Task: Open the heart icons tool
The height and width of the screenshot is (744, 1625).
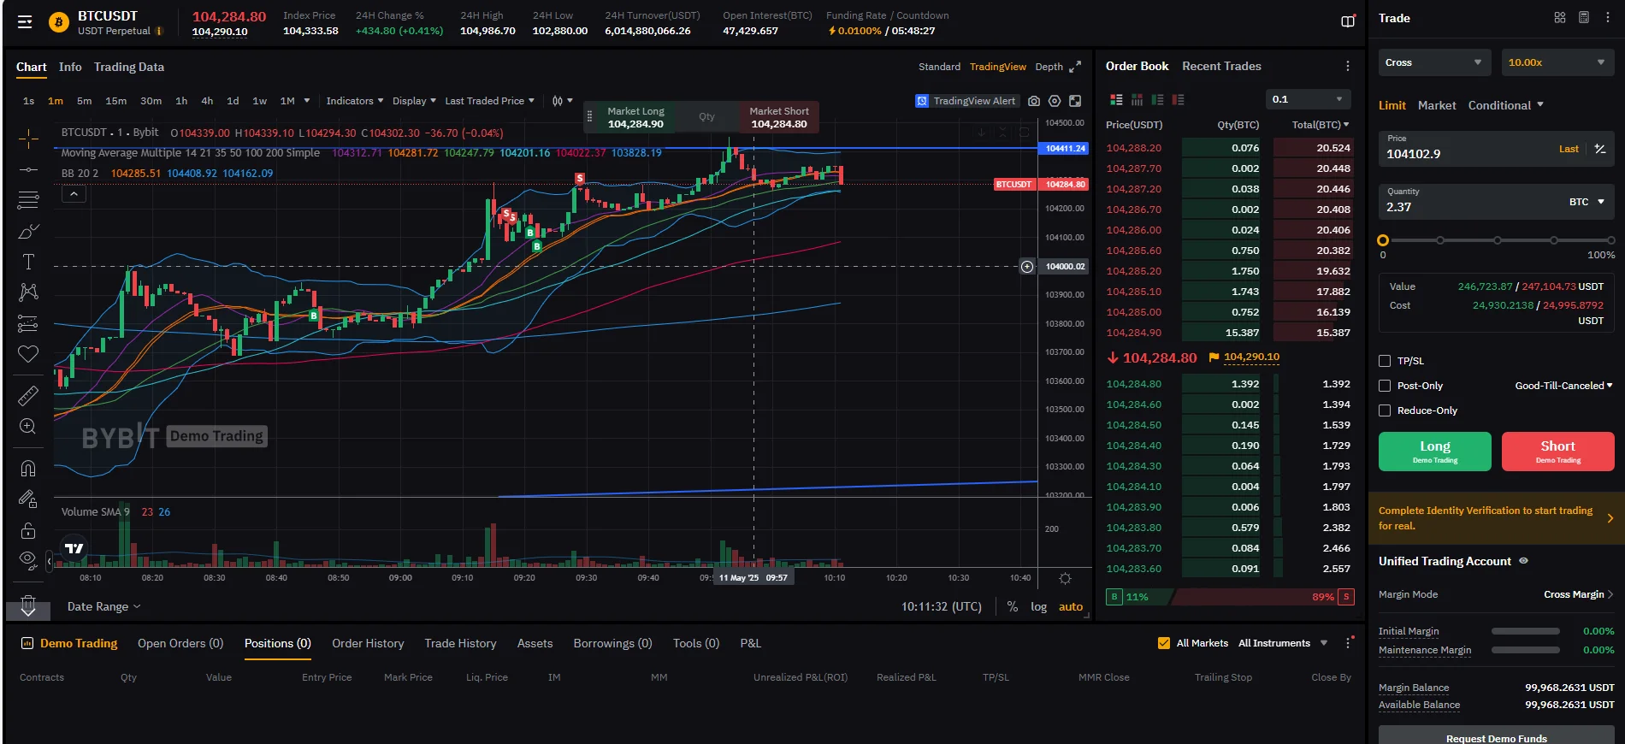Action: point(28,354)
